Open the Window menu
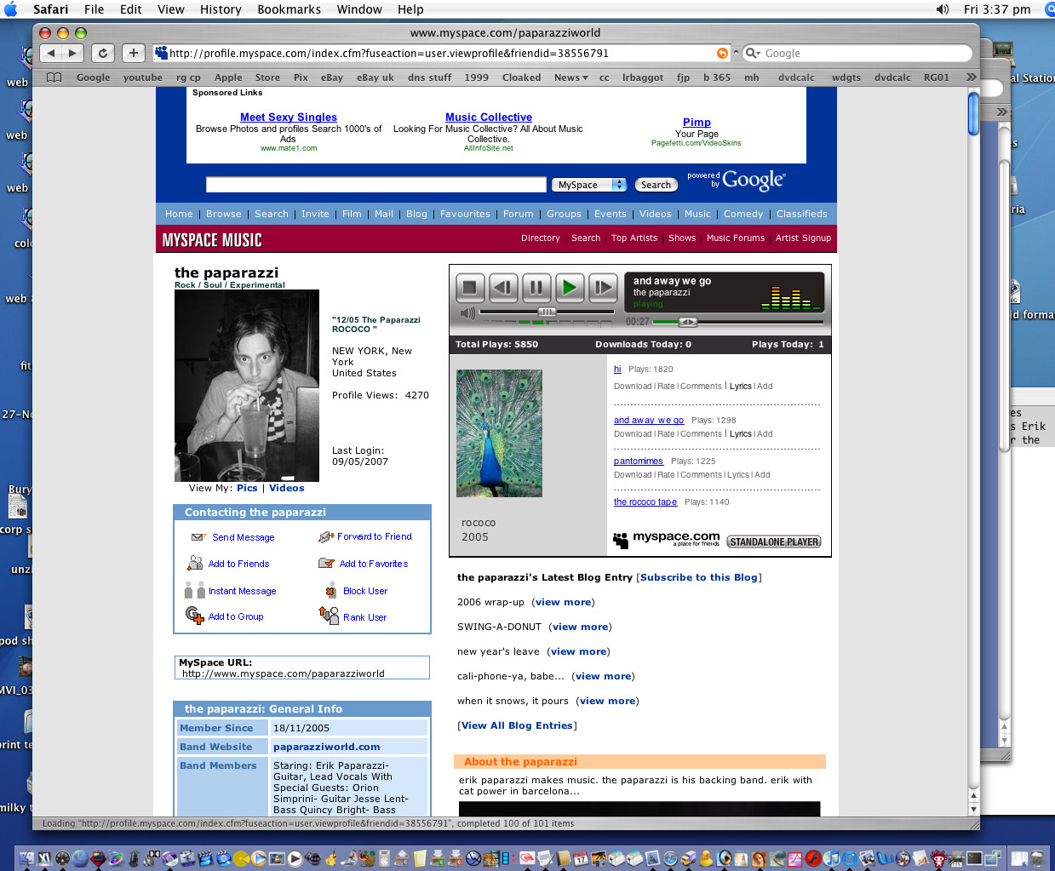The image size is (1055, 871). click(x=359, y=9)
